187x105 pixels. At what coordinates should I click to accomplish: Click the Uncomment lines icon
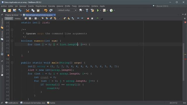102,19
